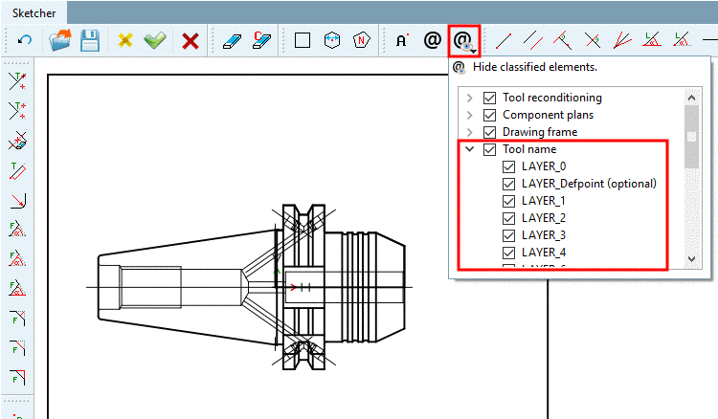Uncheck the Drawing frame checkbox

tap(489, 132)
